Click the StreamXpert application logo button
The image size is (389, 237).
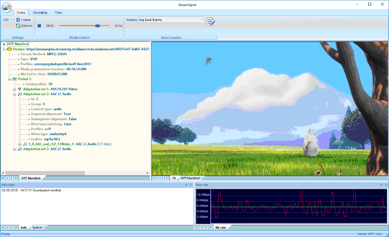pyautogui.click(x=6, y=7)
